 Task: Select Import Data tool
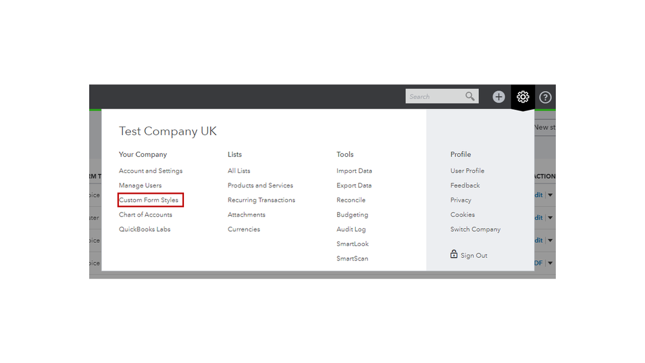[x=354, y=171]
